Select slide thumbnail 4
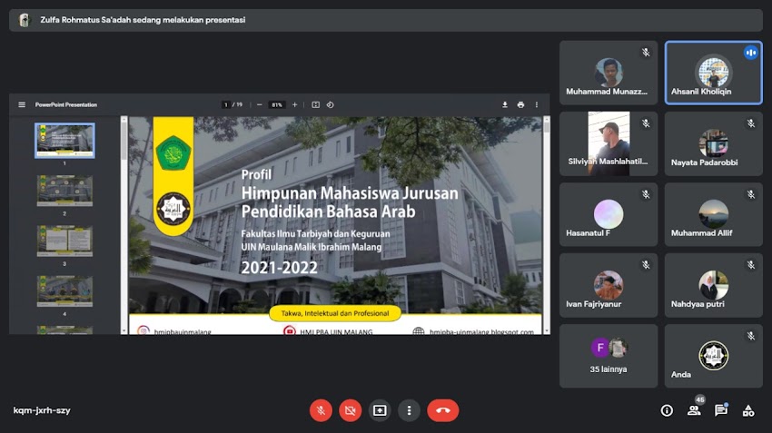The width and height of the screenshot is (772, 433). (64, 290)
